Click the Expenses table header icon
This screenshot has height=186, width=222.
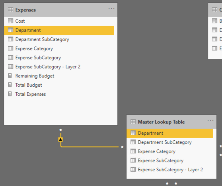(10, 10)
